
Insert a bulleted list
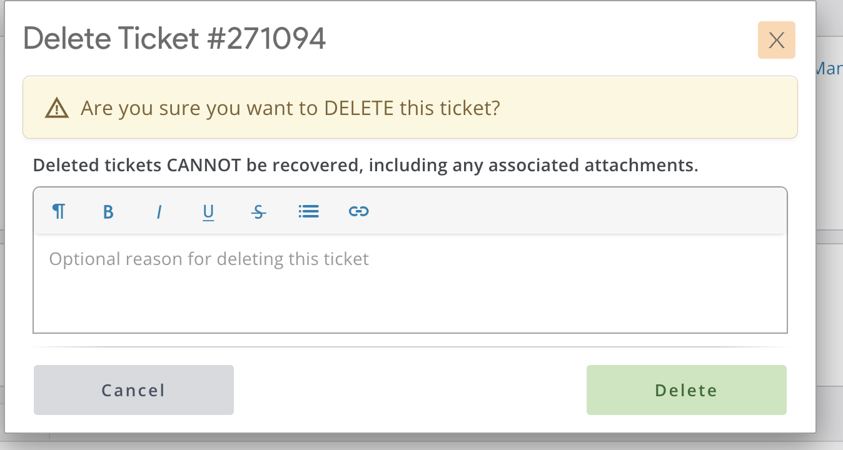(x=309, y=212)
